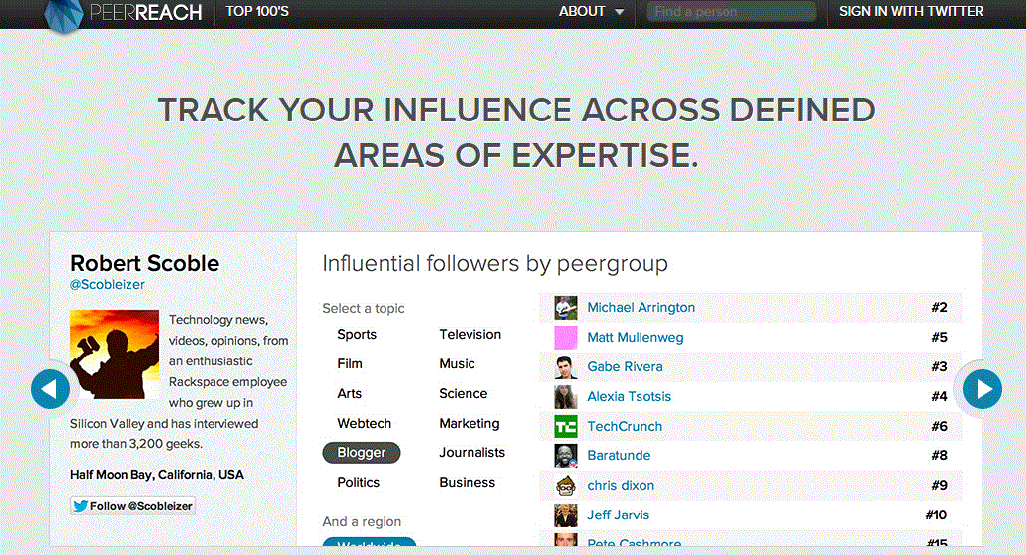Click SIGN IN WITH TWITTER
This screenshot has width=1026, height=555.
[910, 11]
